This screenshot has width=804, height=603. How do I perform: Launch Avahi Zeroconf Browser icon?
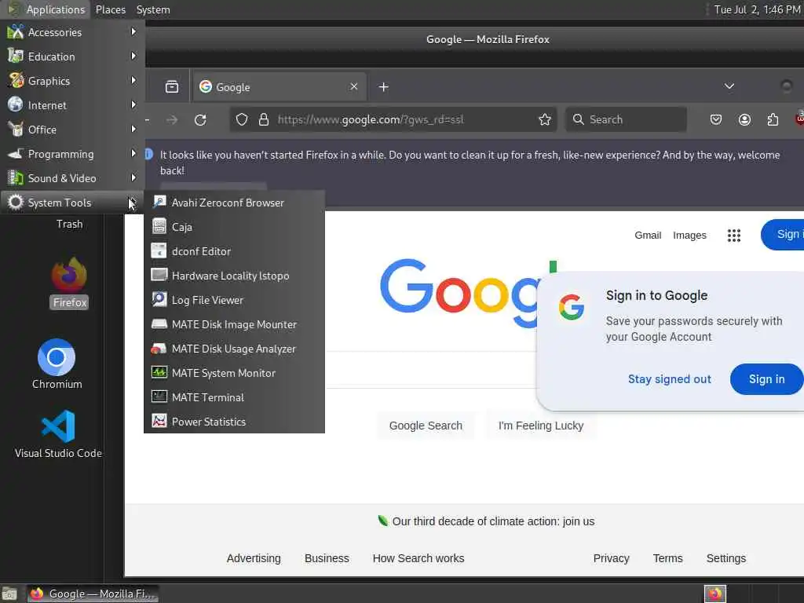[159, 202]
